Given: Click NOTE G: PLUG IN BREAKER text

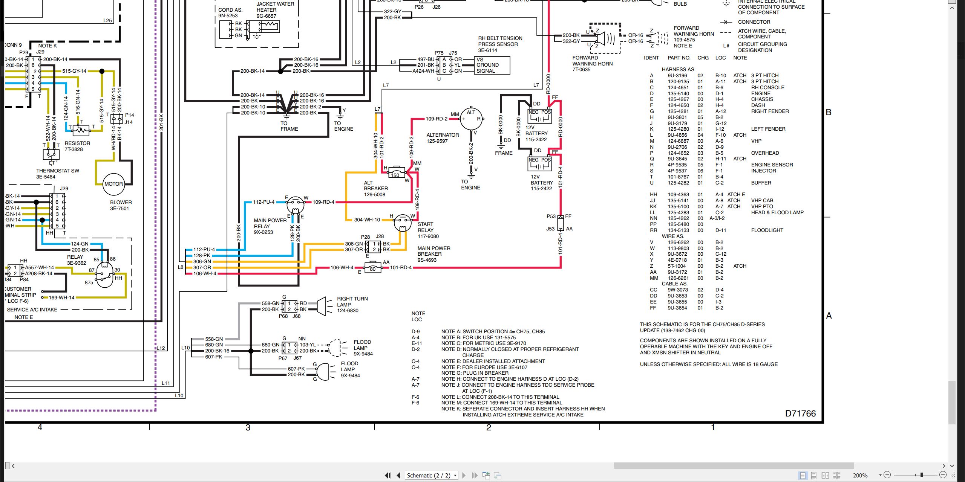Looking at the screenshot, I should pos(475,373).
